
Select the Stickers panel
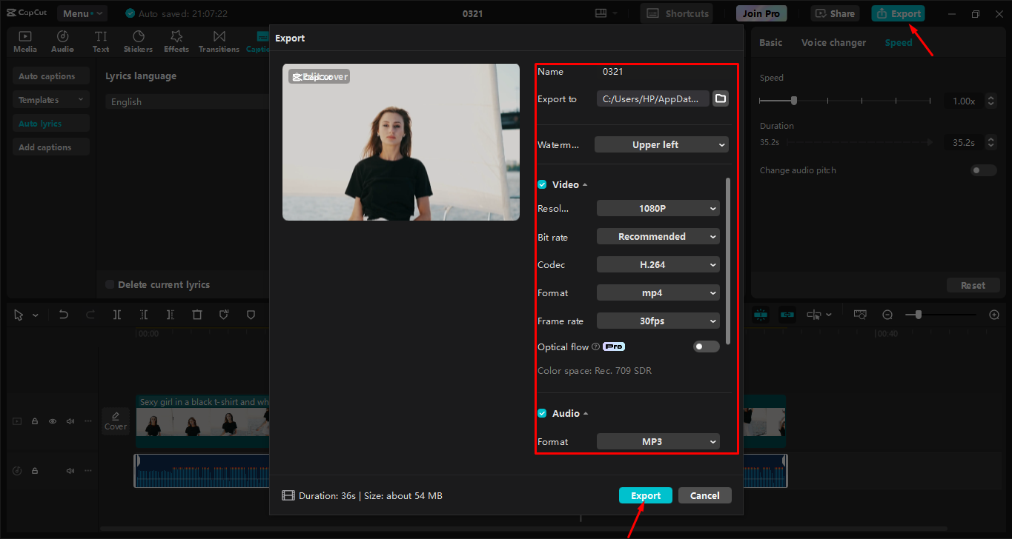[x=138, y=40]
